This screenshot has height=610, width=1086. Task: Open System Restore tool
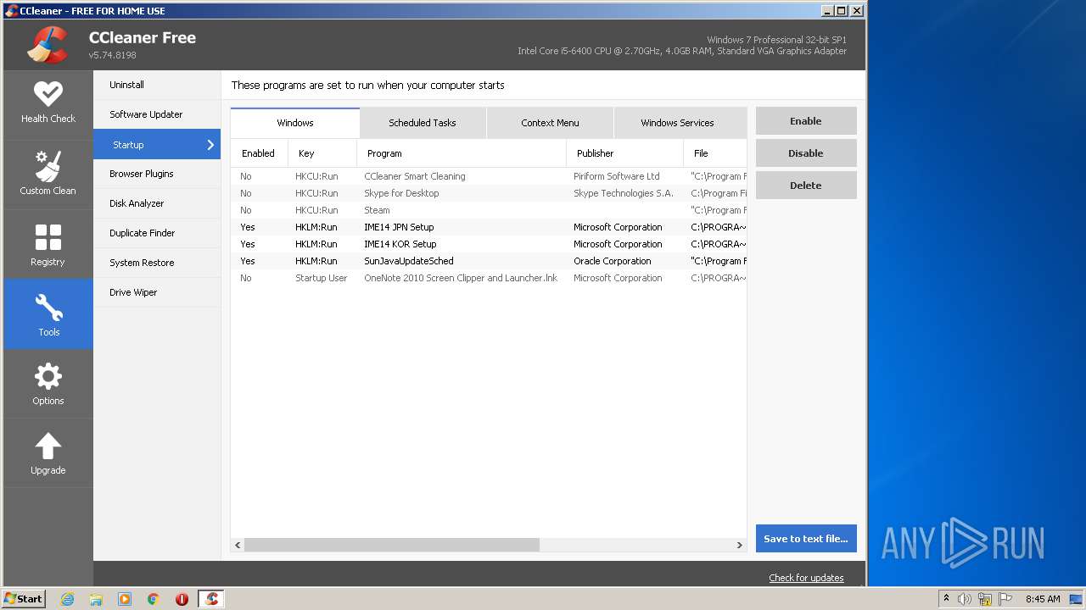click(x=157, y=263)
